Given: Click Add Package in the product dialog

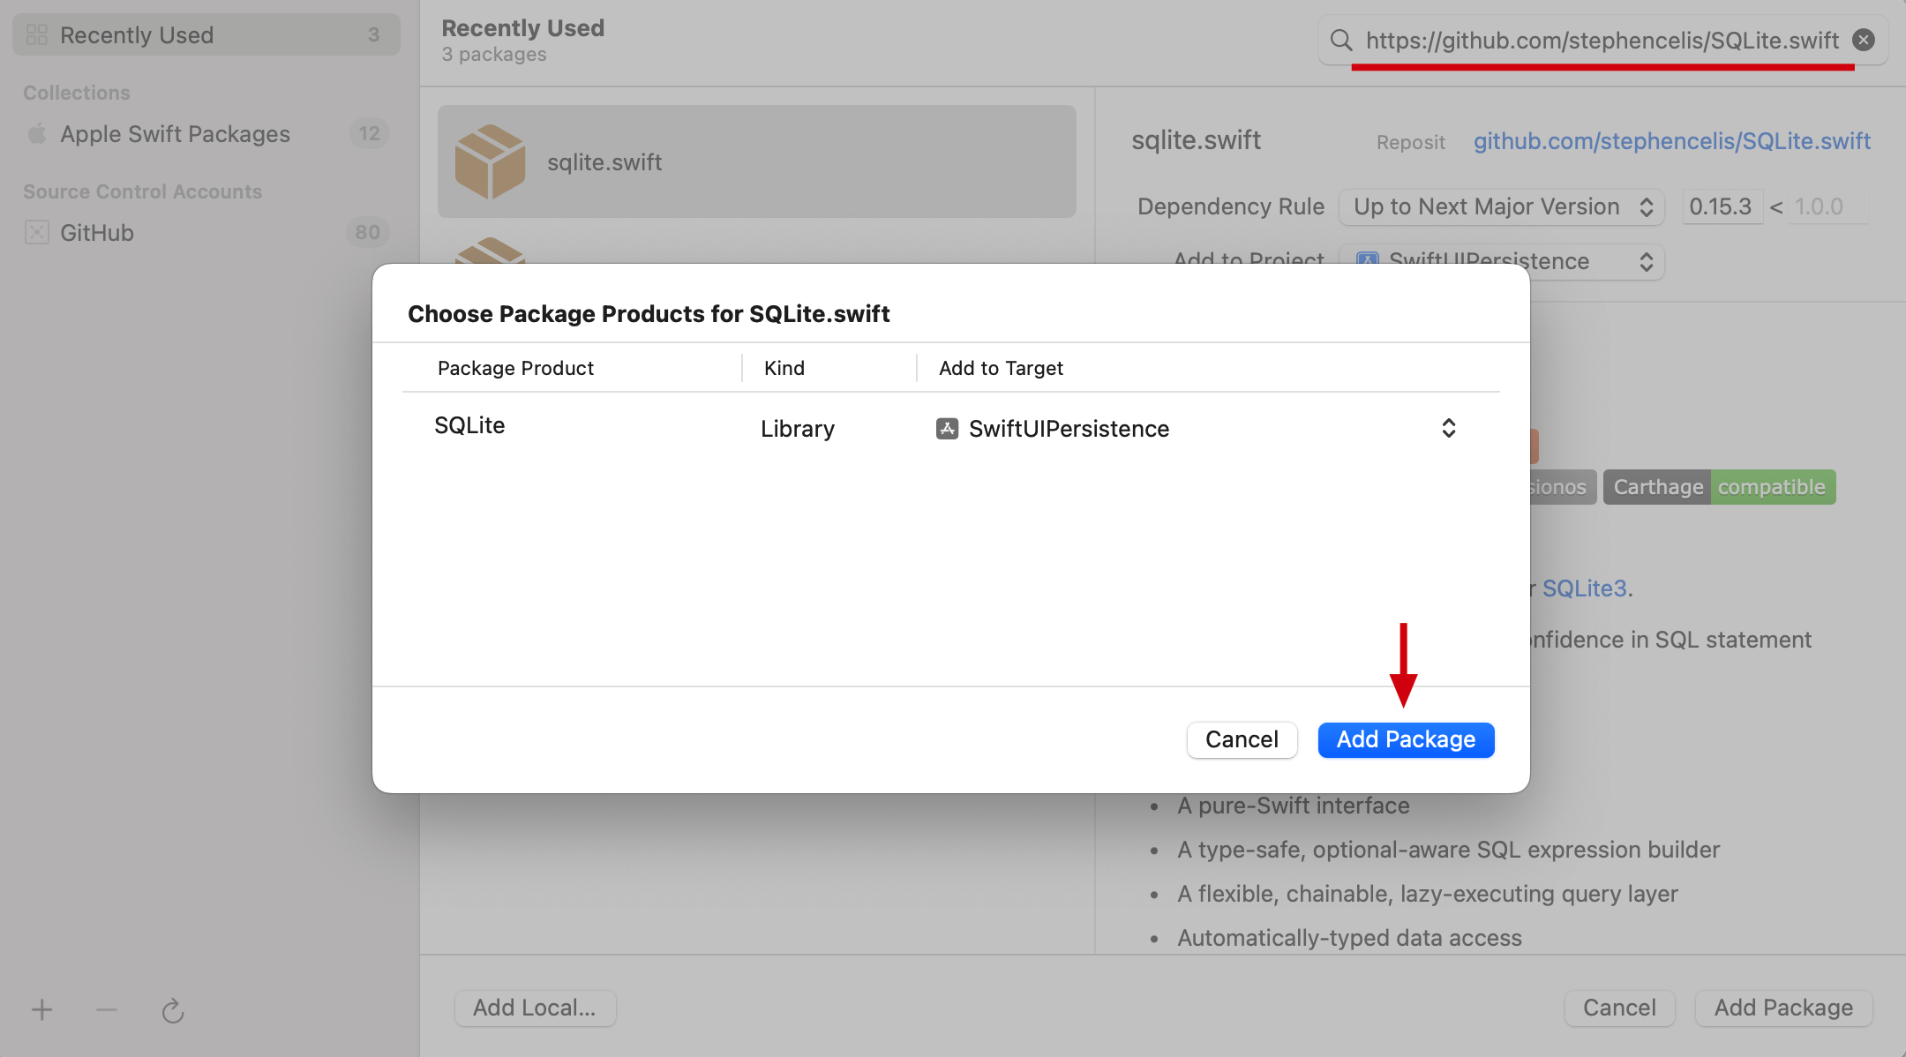Looking at the screenshot, I should (1406, 739).
